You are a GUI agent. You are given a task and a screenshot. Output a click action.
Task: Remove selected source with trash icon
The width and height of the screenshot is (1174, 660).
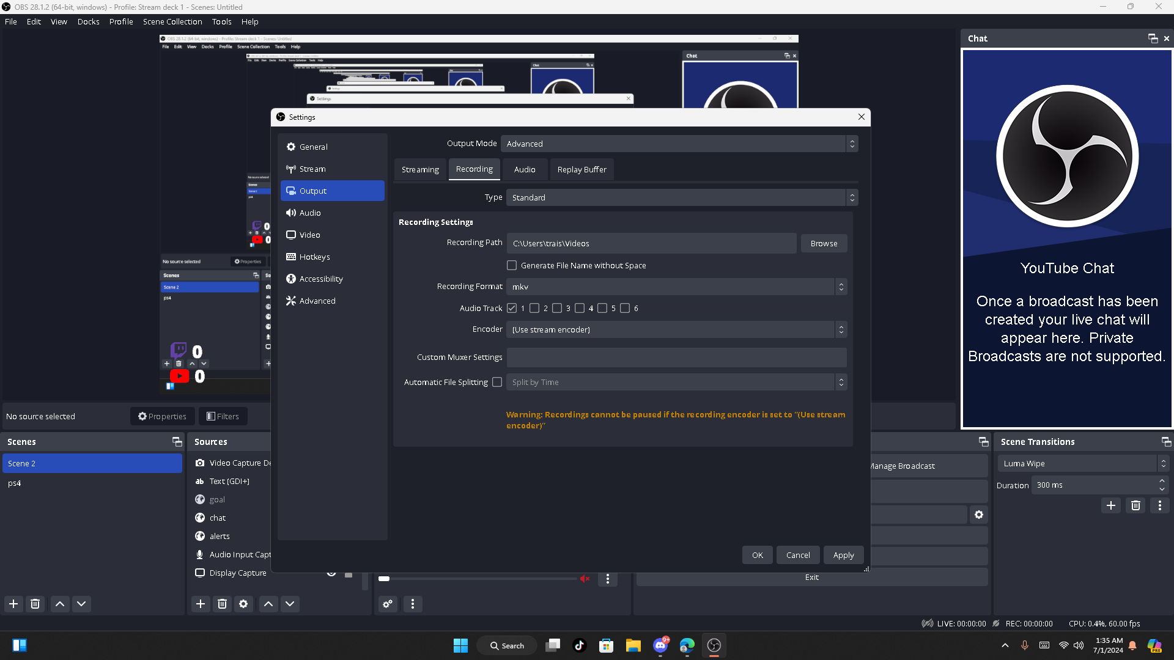pos(223,604)
